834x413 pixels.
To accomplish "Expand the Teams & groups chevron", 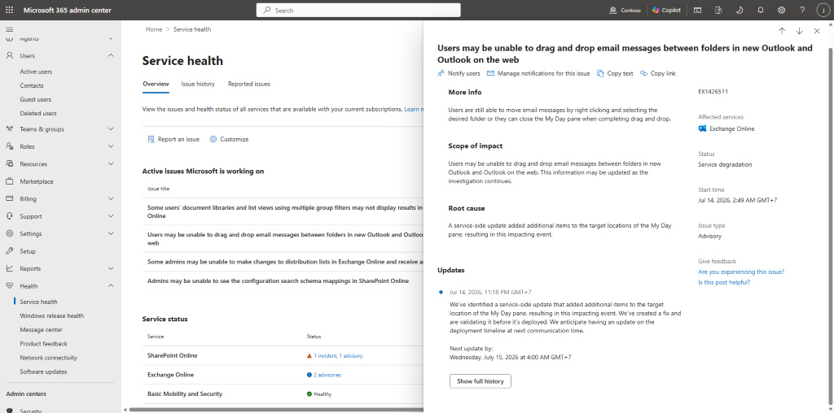I will [x=111, y=129].
